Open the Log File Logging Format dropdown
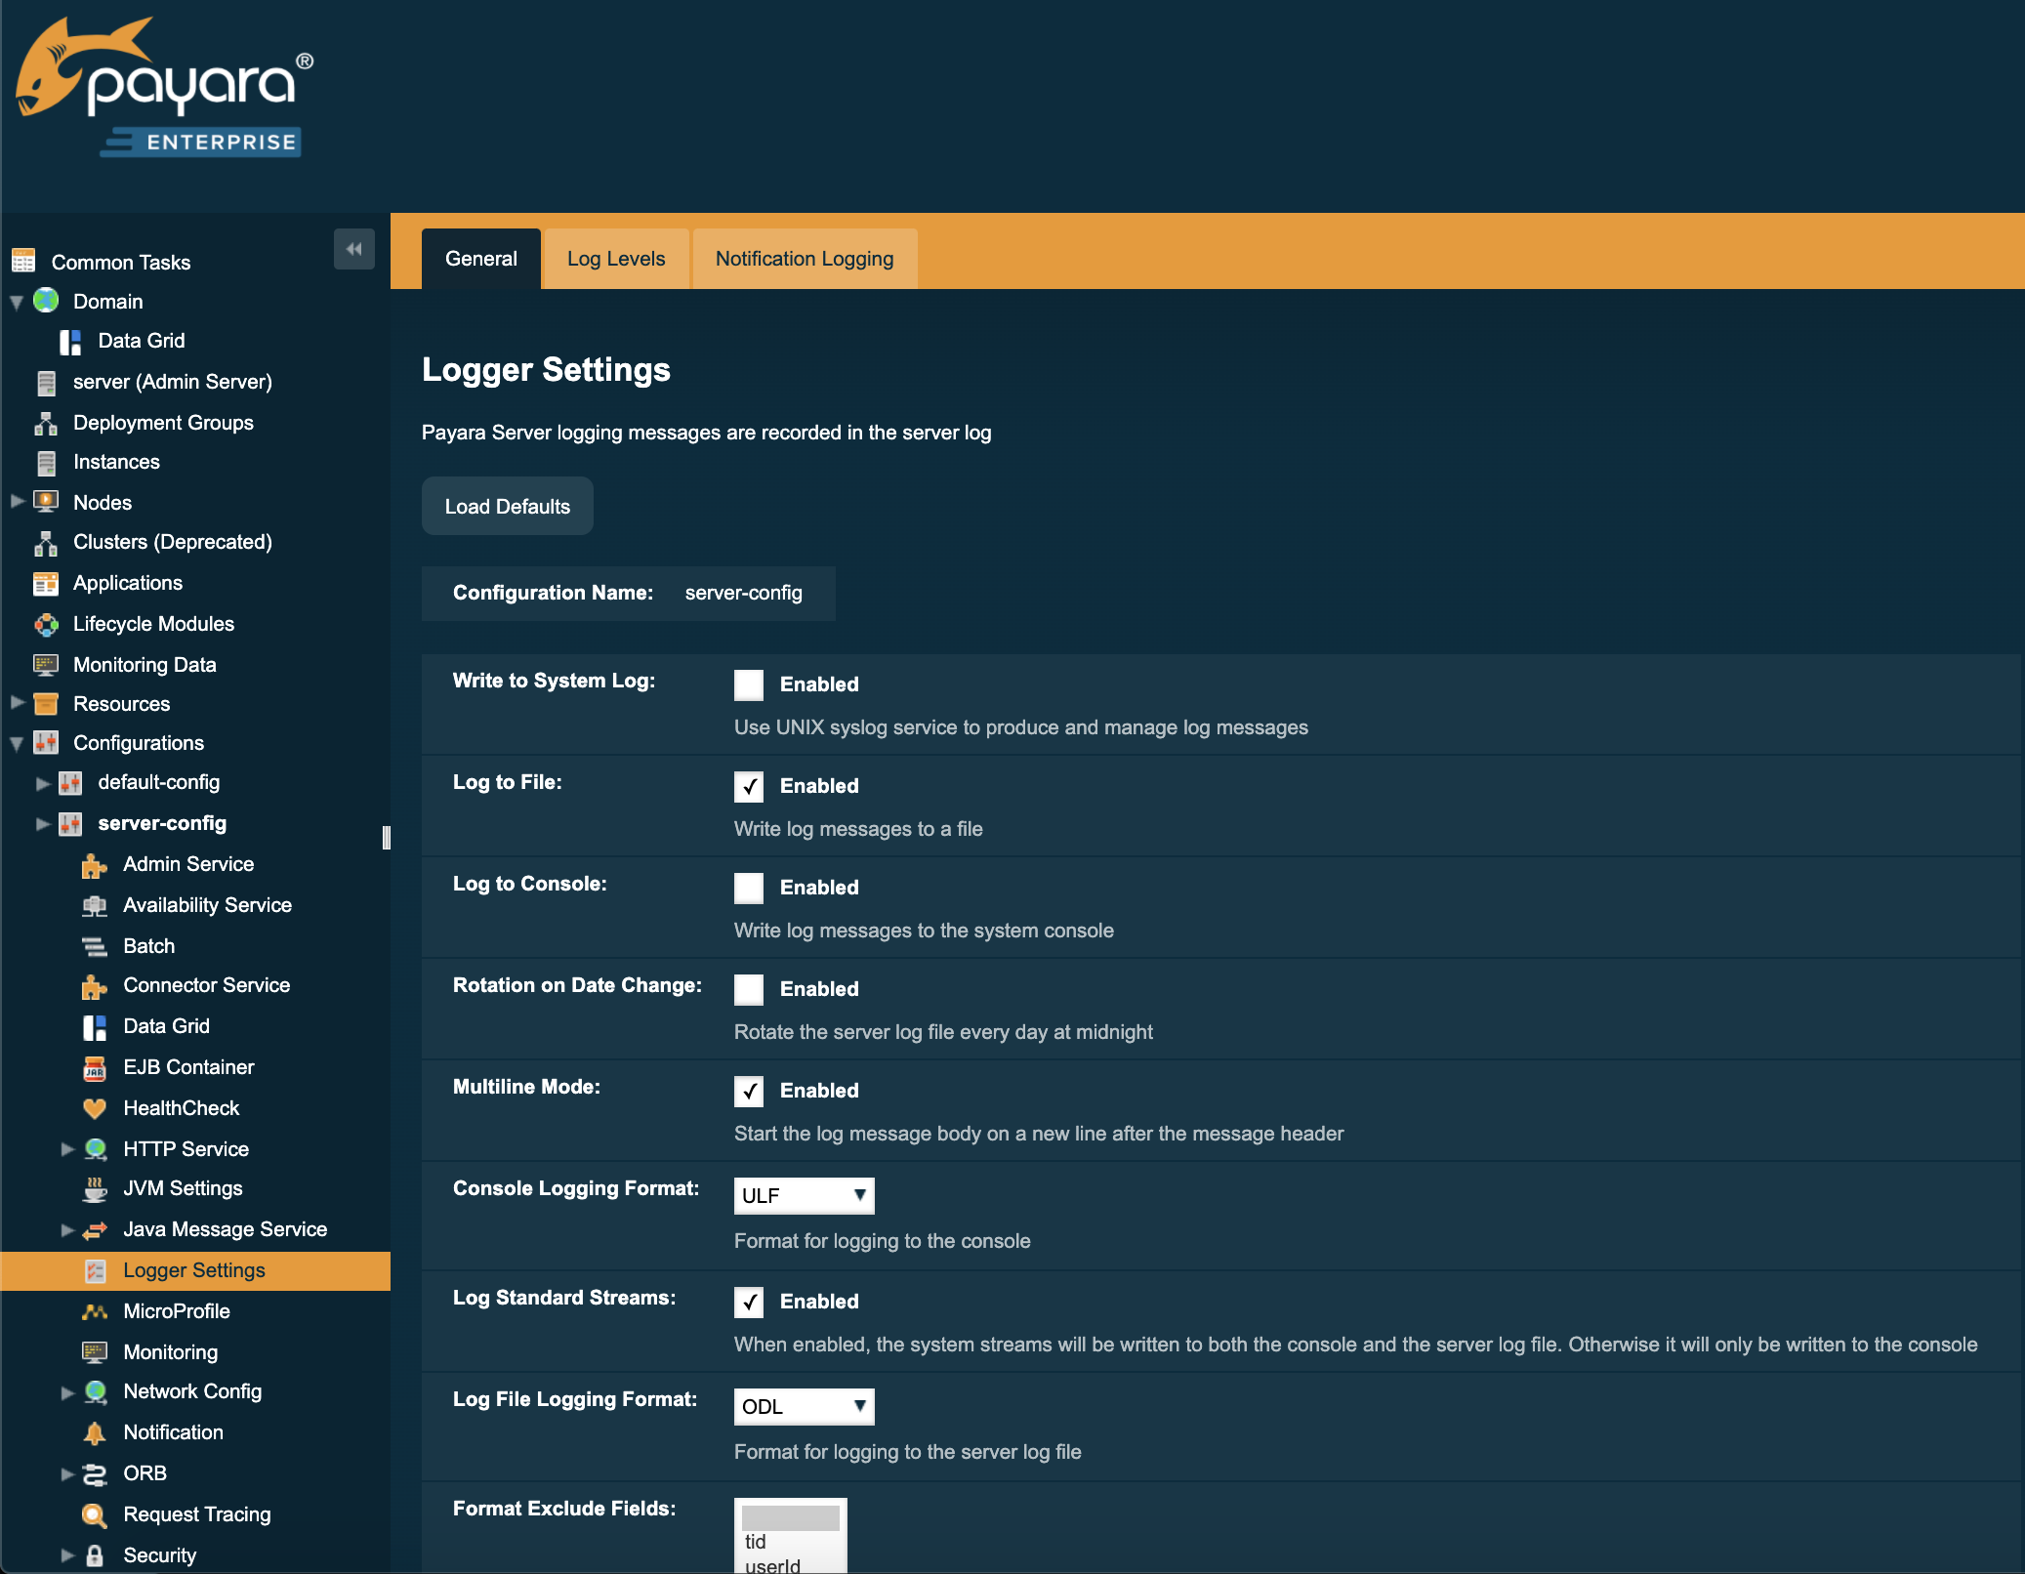Viewport: 2025px width, 1574px height. pos(804,1406)
